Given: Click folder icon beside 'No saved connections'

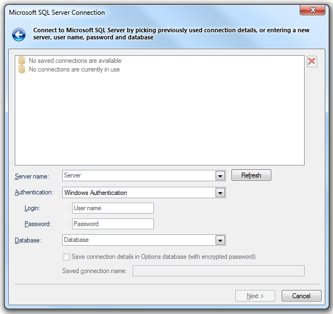Looking at the screenshot, I should point(22,61).
